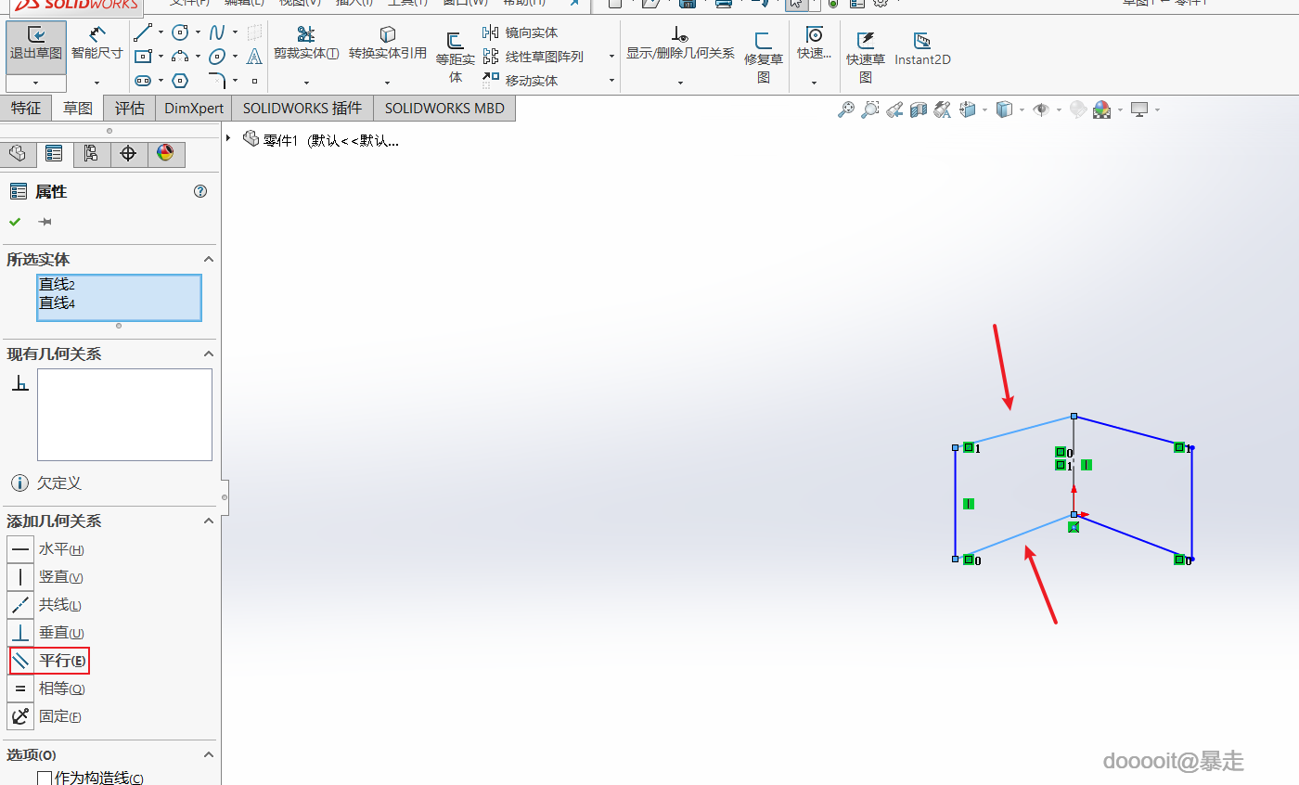The height and width of the screenshot is (785, 1299).
Task: Switch to the SOLIDWORKS 插件 tab
Action: tap(302, 109)
